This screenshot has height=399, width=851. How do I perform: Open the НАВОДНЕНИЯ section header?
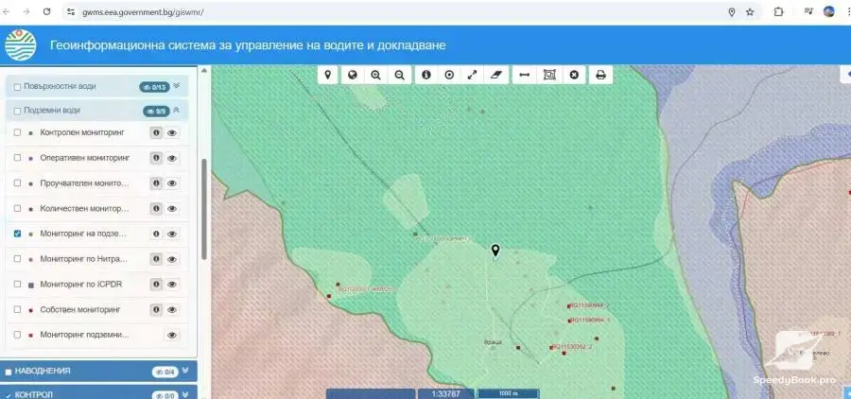(98, 372)
